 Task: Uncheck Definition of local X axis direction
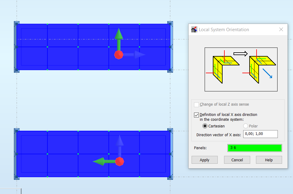[x=196, y=115]
